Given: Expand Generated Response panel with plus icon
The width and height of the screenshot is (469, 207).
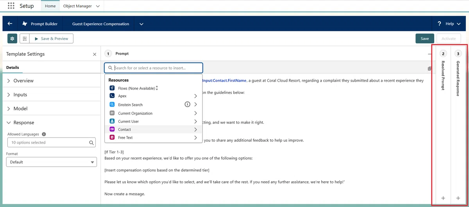Looking at the screenshot, I should click(458, 198).
